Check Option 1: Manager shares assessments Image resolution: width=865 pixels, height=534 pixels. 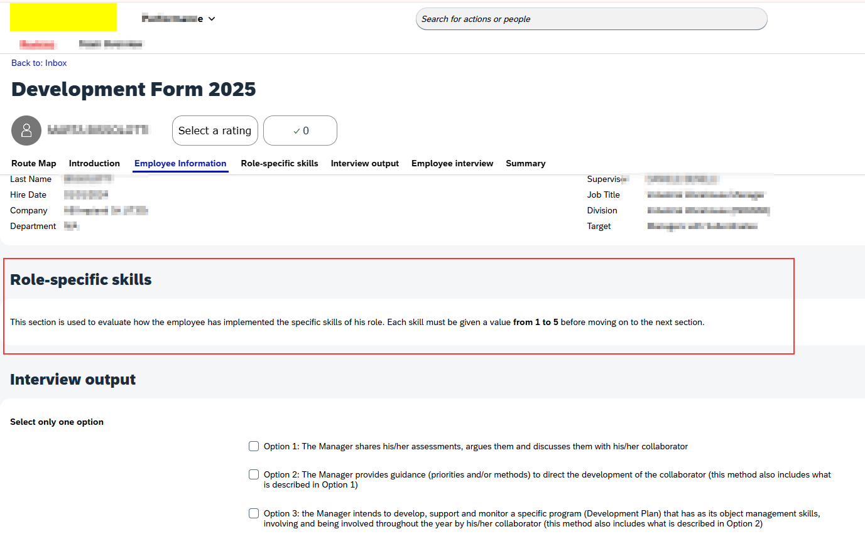click(x=254, y=446)
